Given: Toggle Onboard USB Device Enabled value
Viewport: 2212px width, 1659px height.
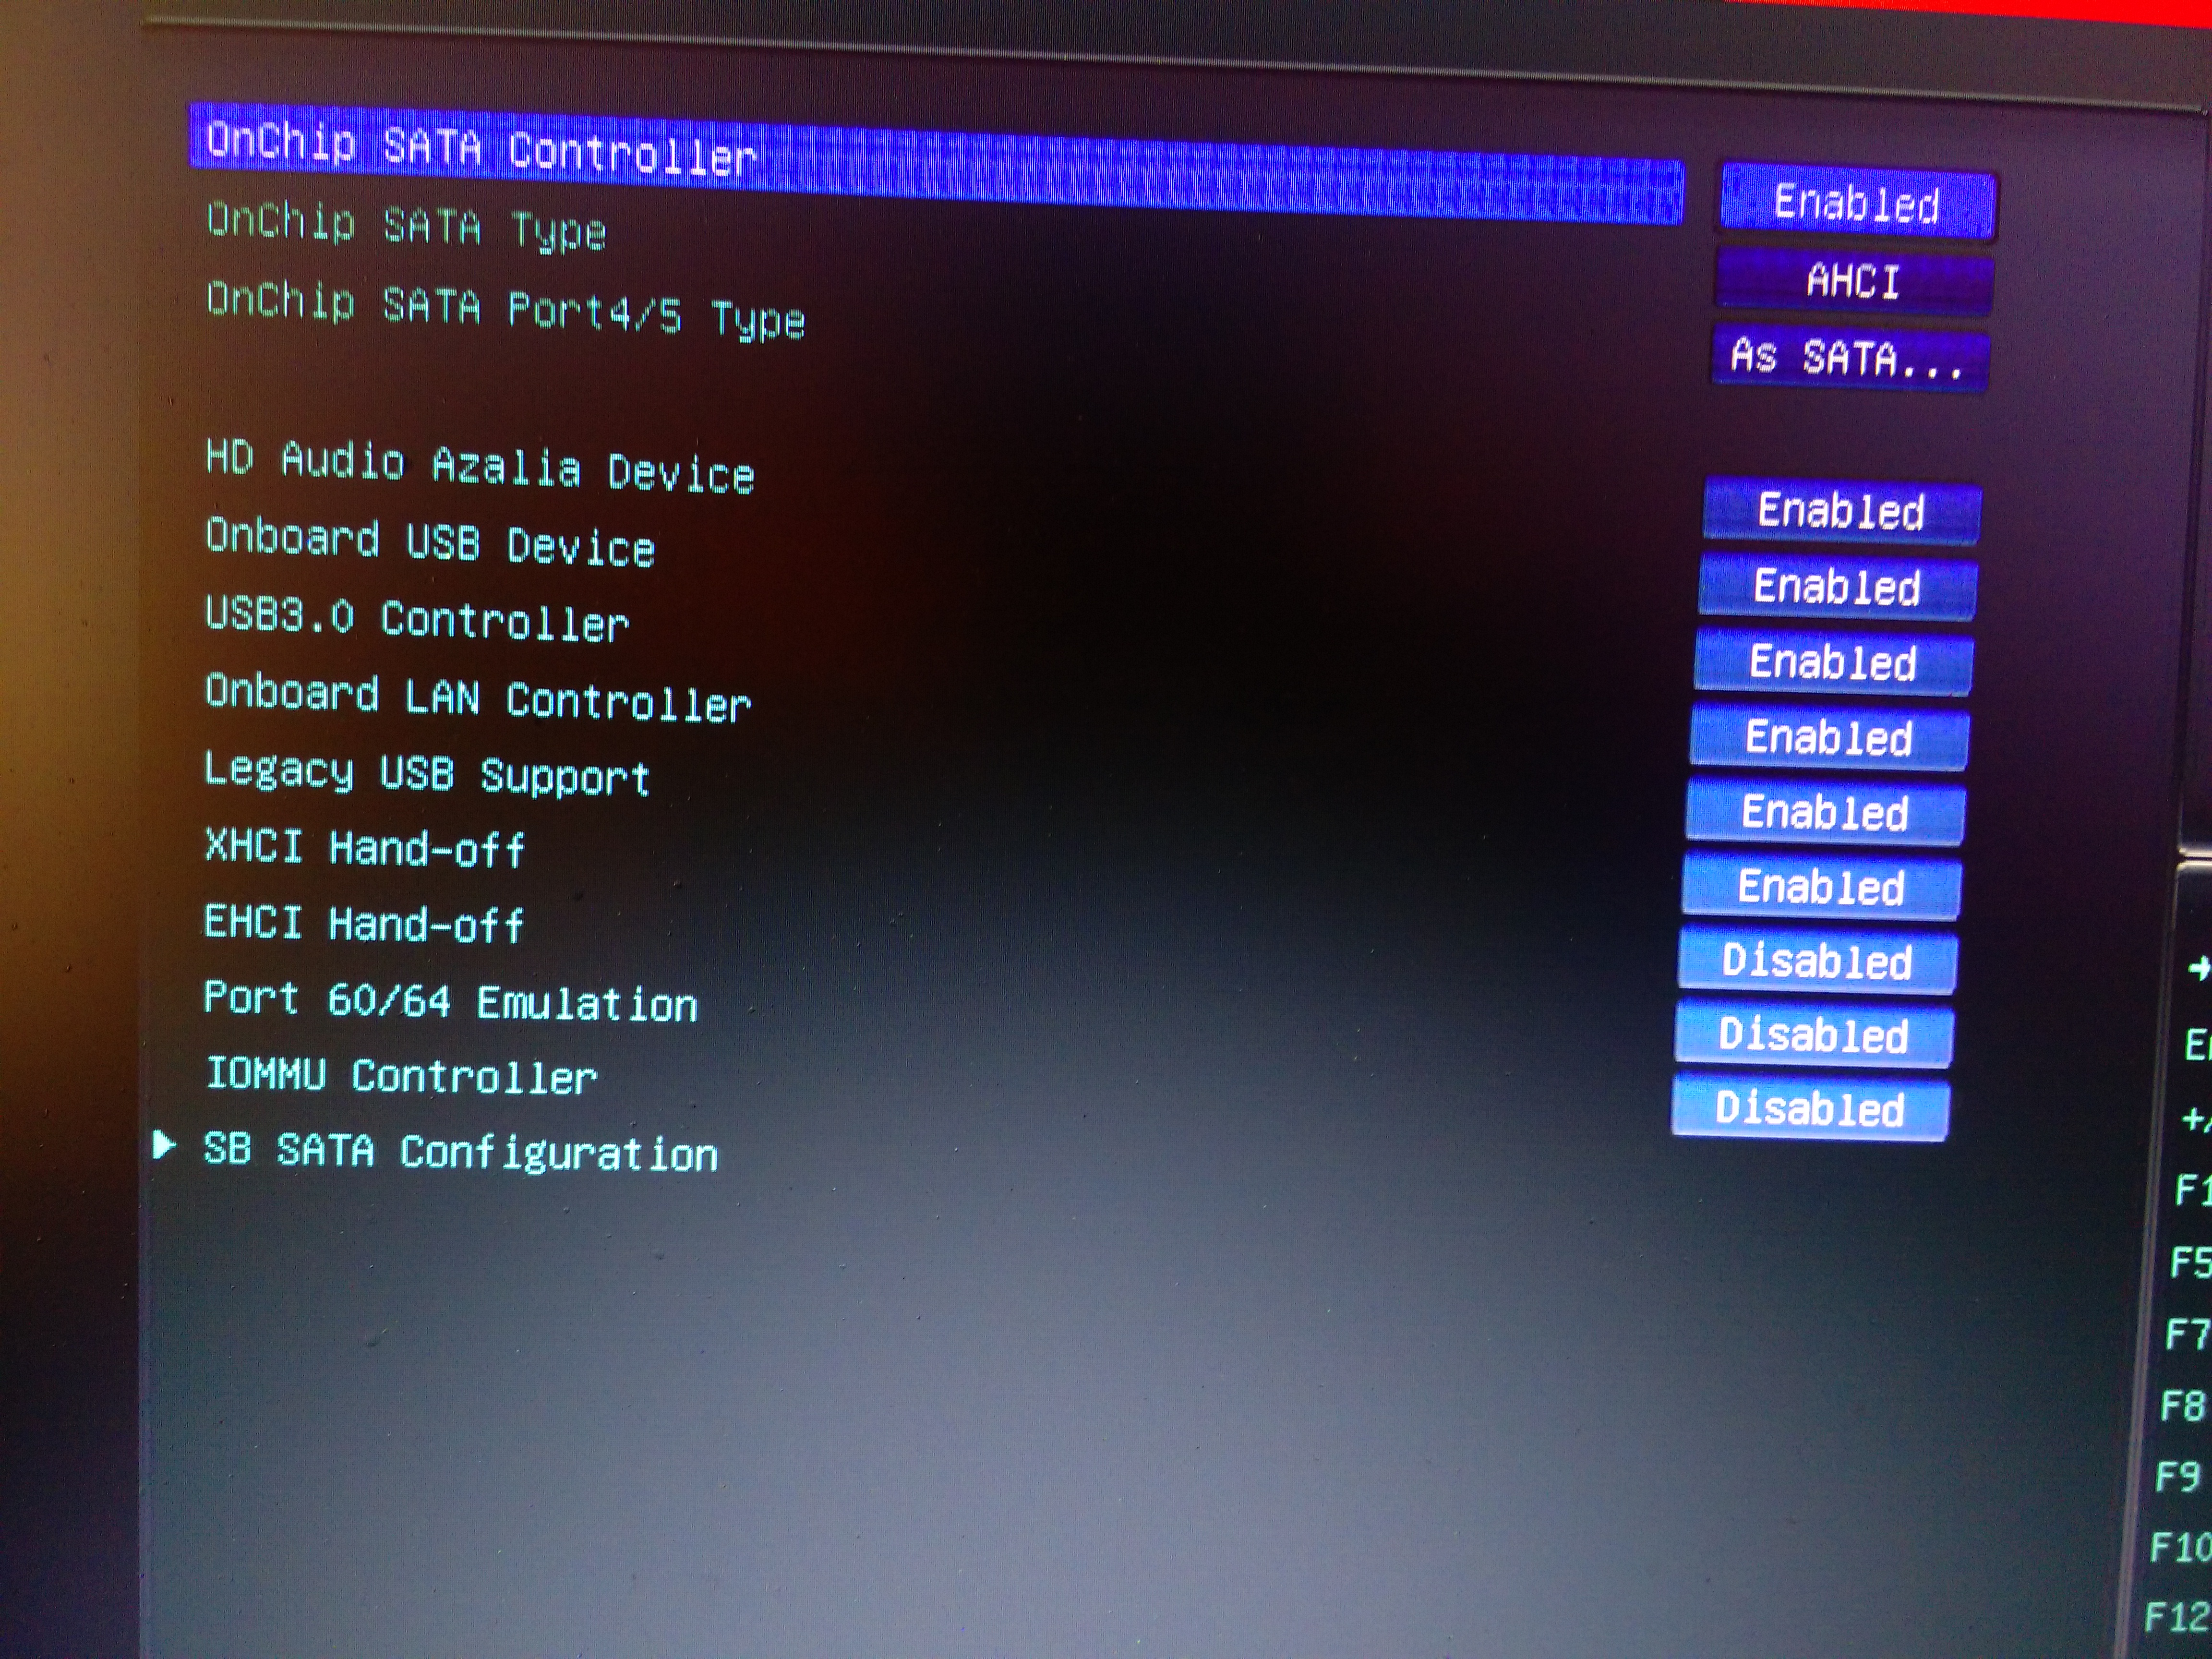Looking at the screenshot, I should point(1837,587).
